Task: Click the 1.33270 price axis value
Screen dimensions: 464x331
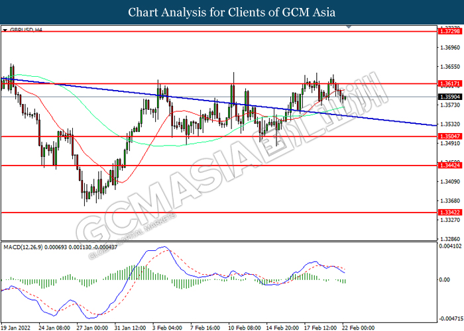Action: pos(450,220)
